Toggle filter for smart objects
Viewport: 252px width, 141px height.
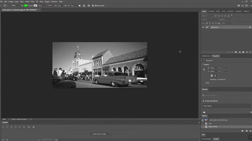coord(228,16)
